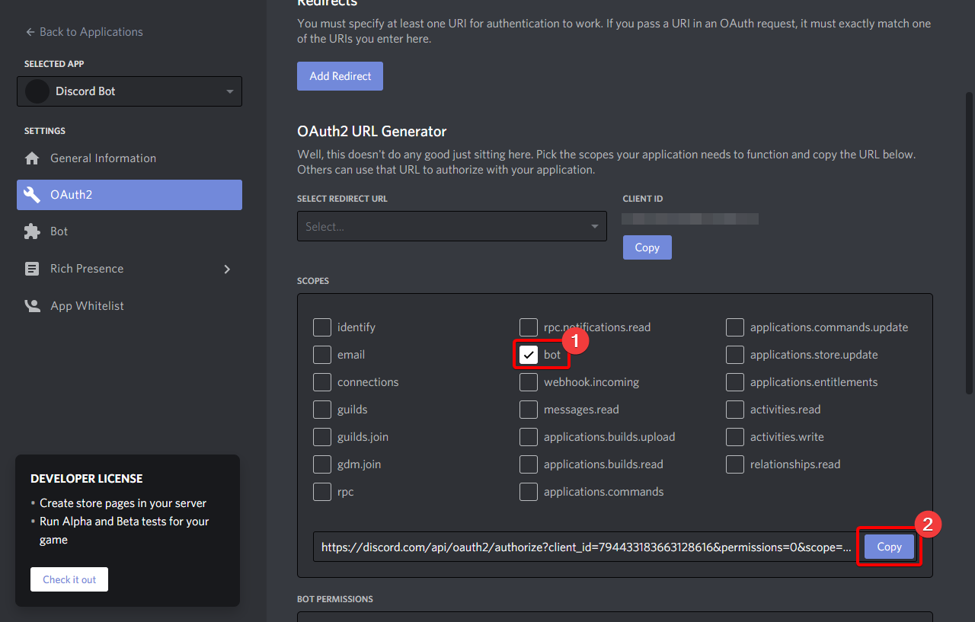Check the relationships.read checkbox
Screen dimensions: 975x622
click(x=735, y=464)
